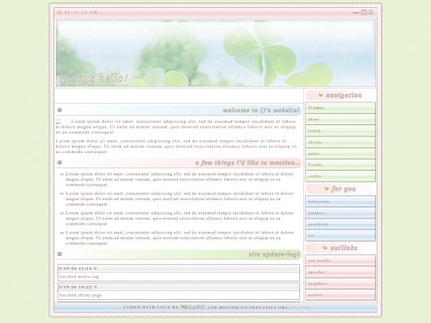Click the clover banner image
Image resolution: width=431 pixels, height=323 pixels.
[215, 53]
